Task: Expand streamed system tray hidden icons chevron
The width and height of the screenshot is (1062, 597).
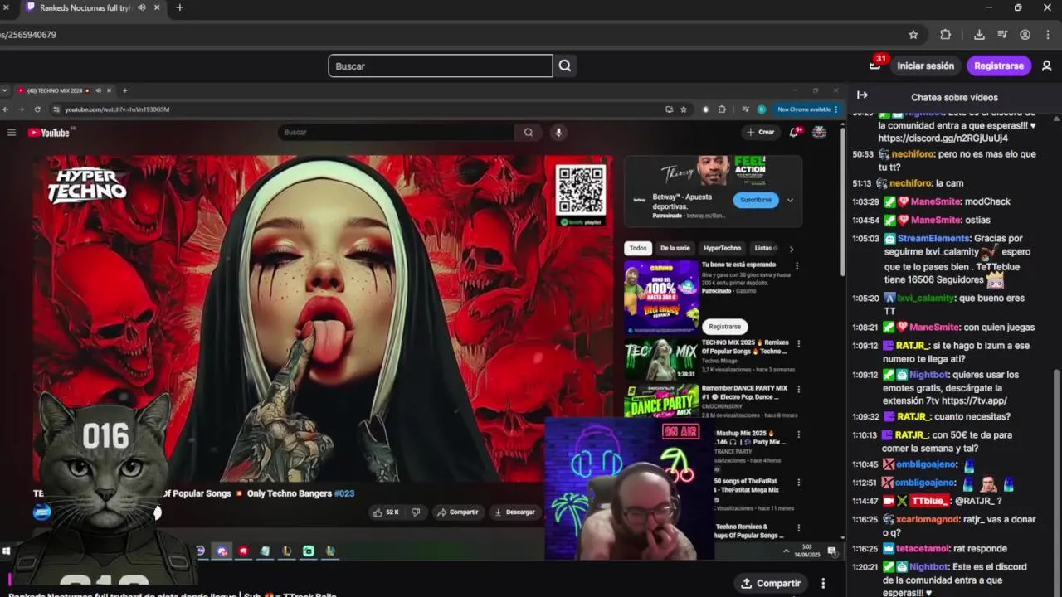Action: tap(786, 551)
